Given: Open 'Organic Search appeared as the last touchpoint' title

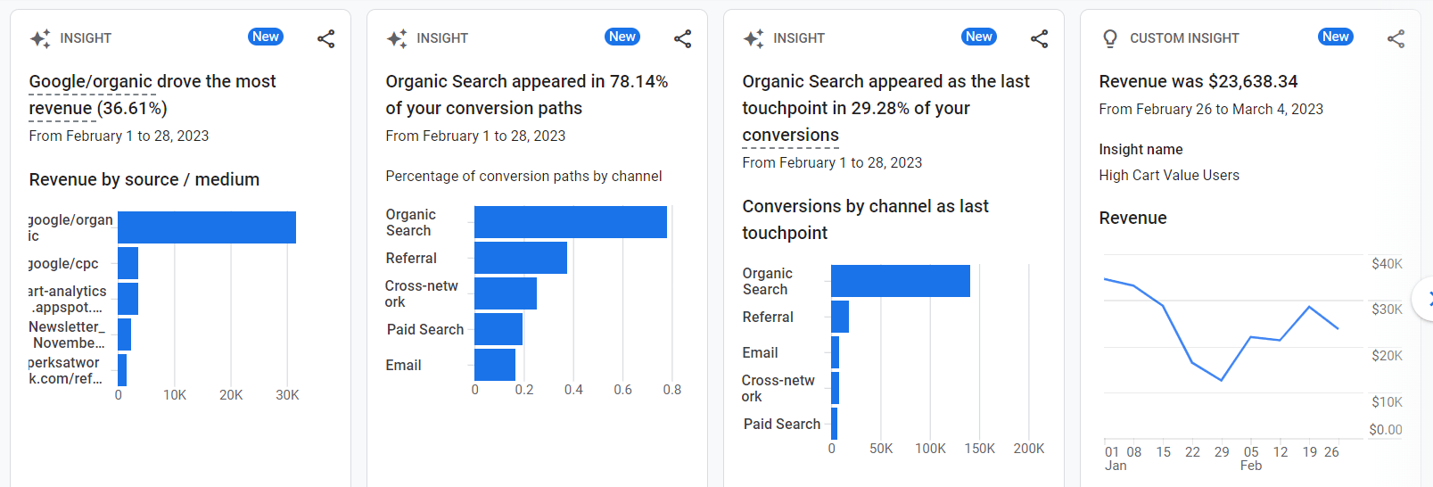Looking at the screenshot, I should pyautogui.click(x=885, y=108).
